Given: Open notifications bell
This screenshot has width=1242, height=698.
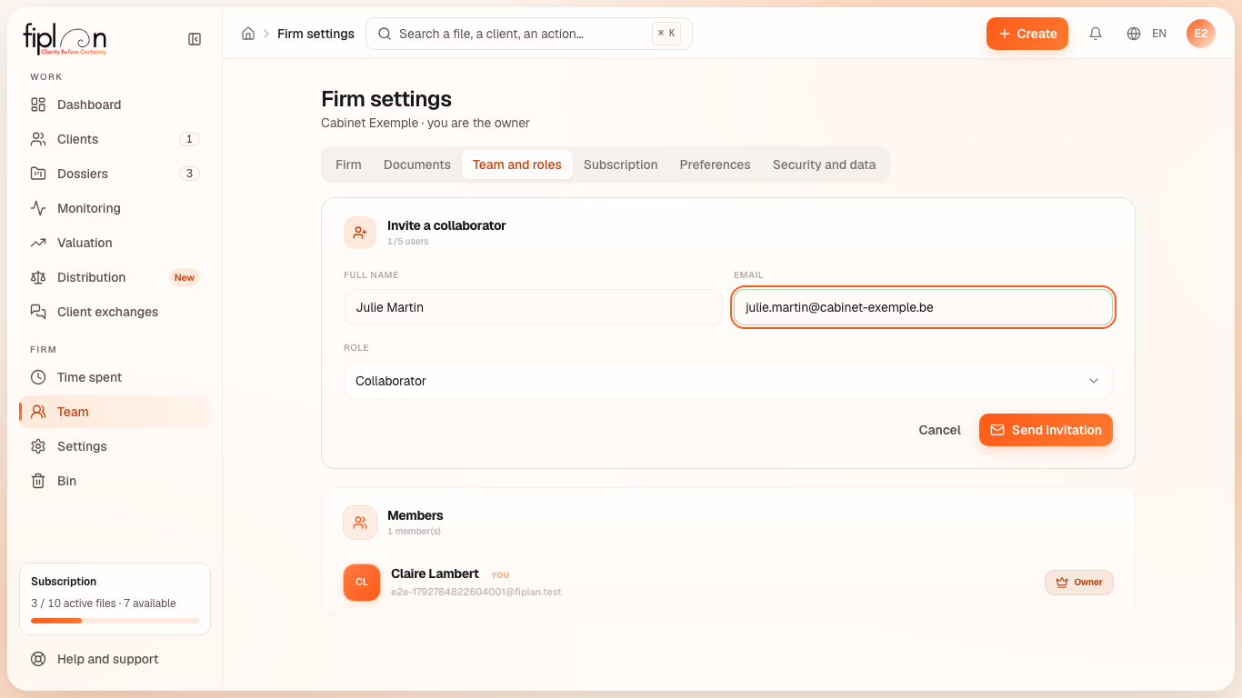Looking at the screenshot, I should (1096, 34).
